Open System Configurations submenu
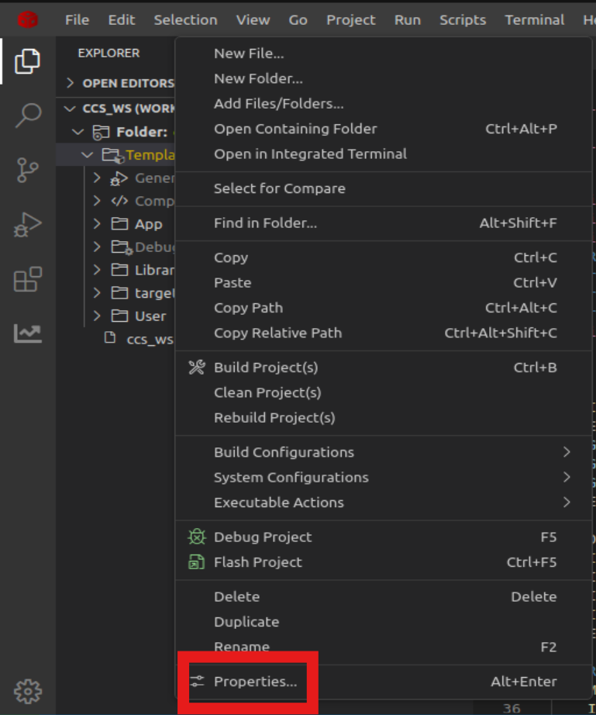596x715 pixels. pos(384,477)
